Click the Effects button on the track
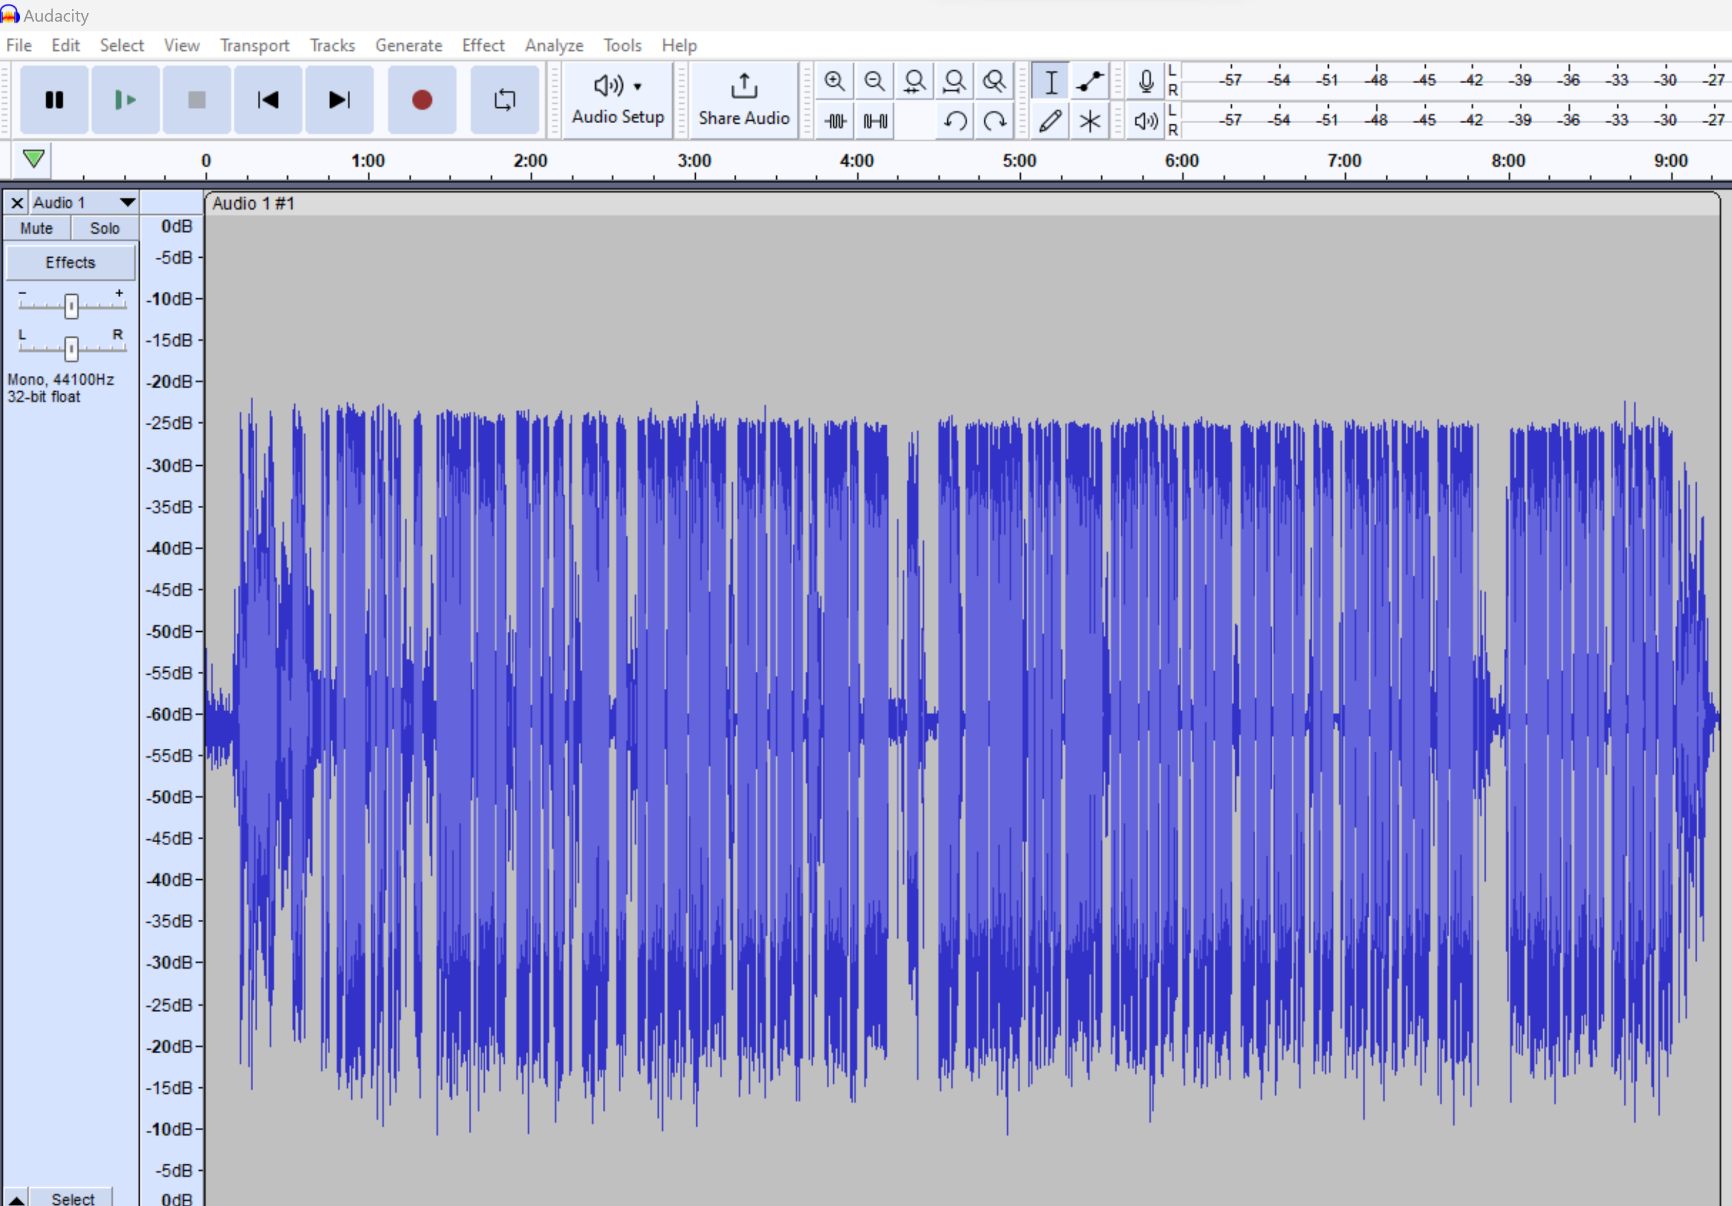Image resolution: width=1732 pixels, height=1206 pixels. 70,262
